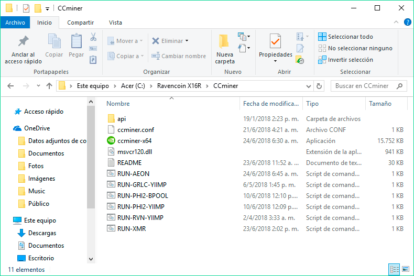The height and width of the screenshot is (276, 414).
Task: Click Cambiar nombre button
Action: coord(179,56)
